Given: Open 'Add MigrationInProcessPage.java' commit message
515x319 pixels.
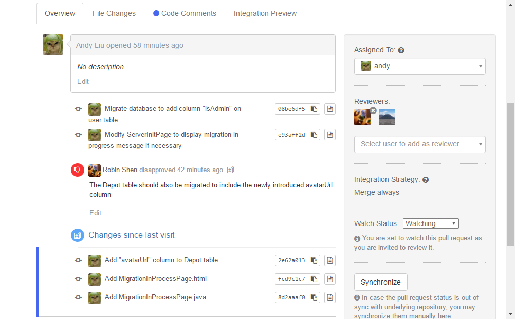Looking at the screenshot, I should [x=155, y=297].
